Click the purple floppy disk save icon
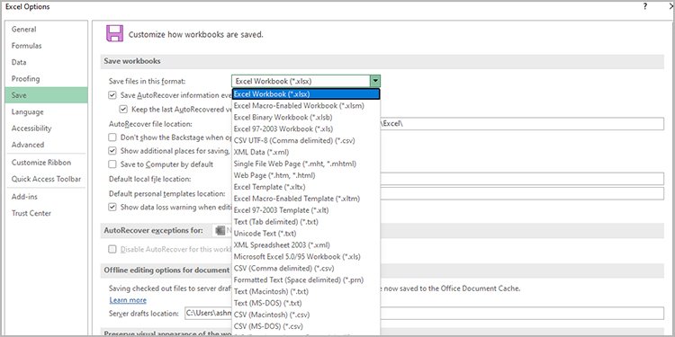The height and width of the screenshot is (337, 675). coord(114,33)
